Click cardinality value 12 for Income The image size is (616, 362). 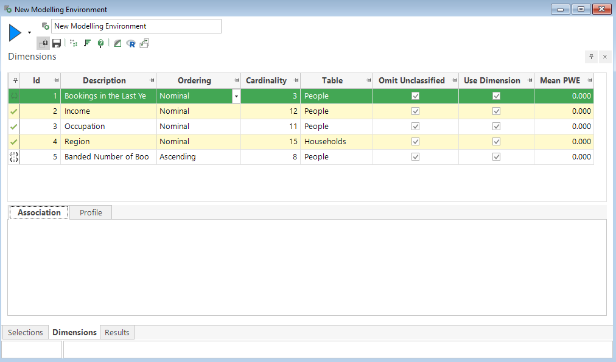[271, 111]
